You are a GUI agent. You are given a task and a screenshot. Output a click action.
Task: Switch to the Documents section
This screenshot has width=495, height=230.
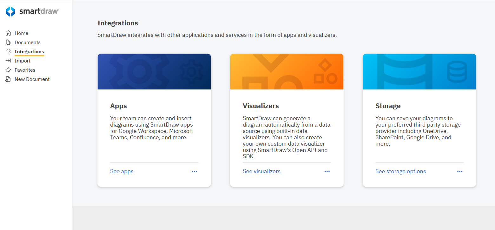coord(27,42)
